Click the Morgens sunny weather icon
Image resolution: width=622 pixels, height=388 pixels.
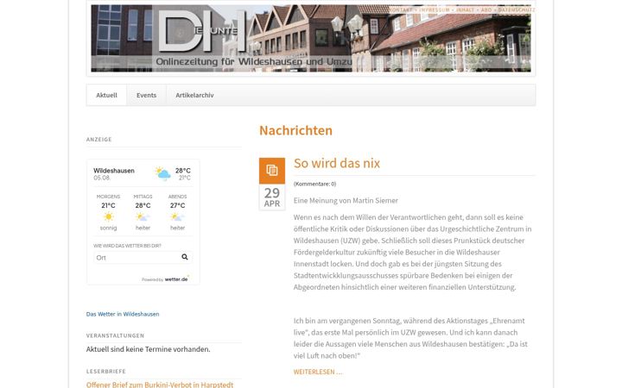pos(108,217)
